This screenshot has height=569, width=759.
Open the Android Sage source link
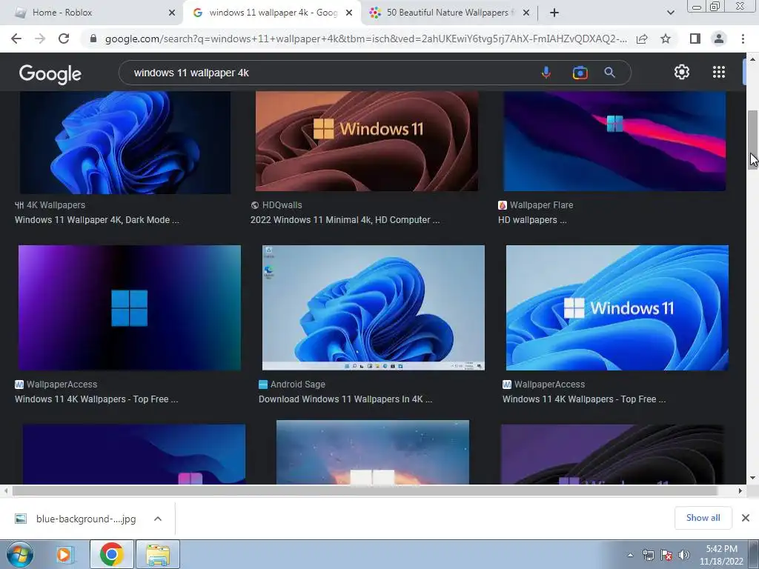292,385
